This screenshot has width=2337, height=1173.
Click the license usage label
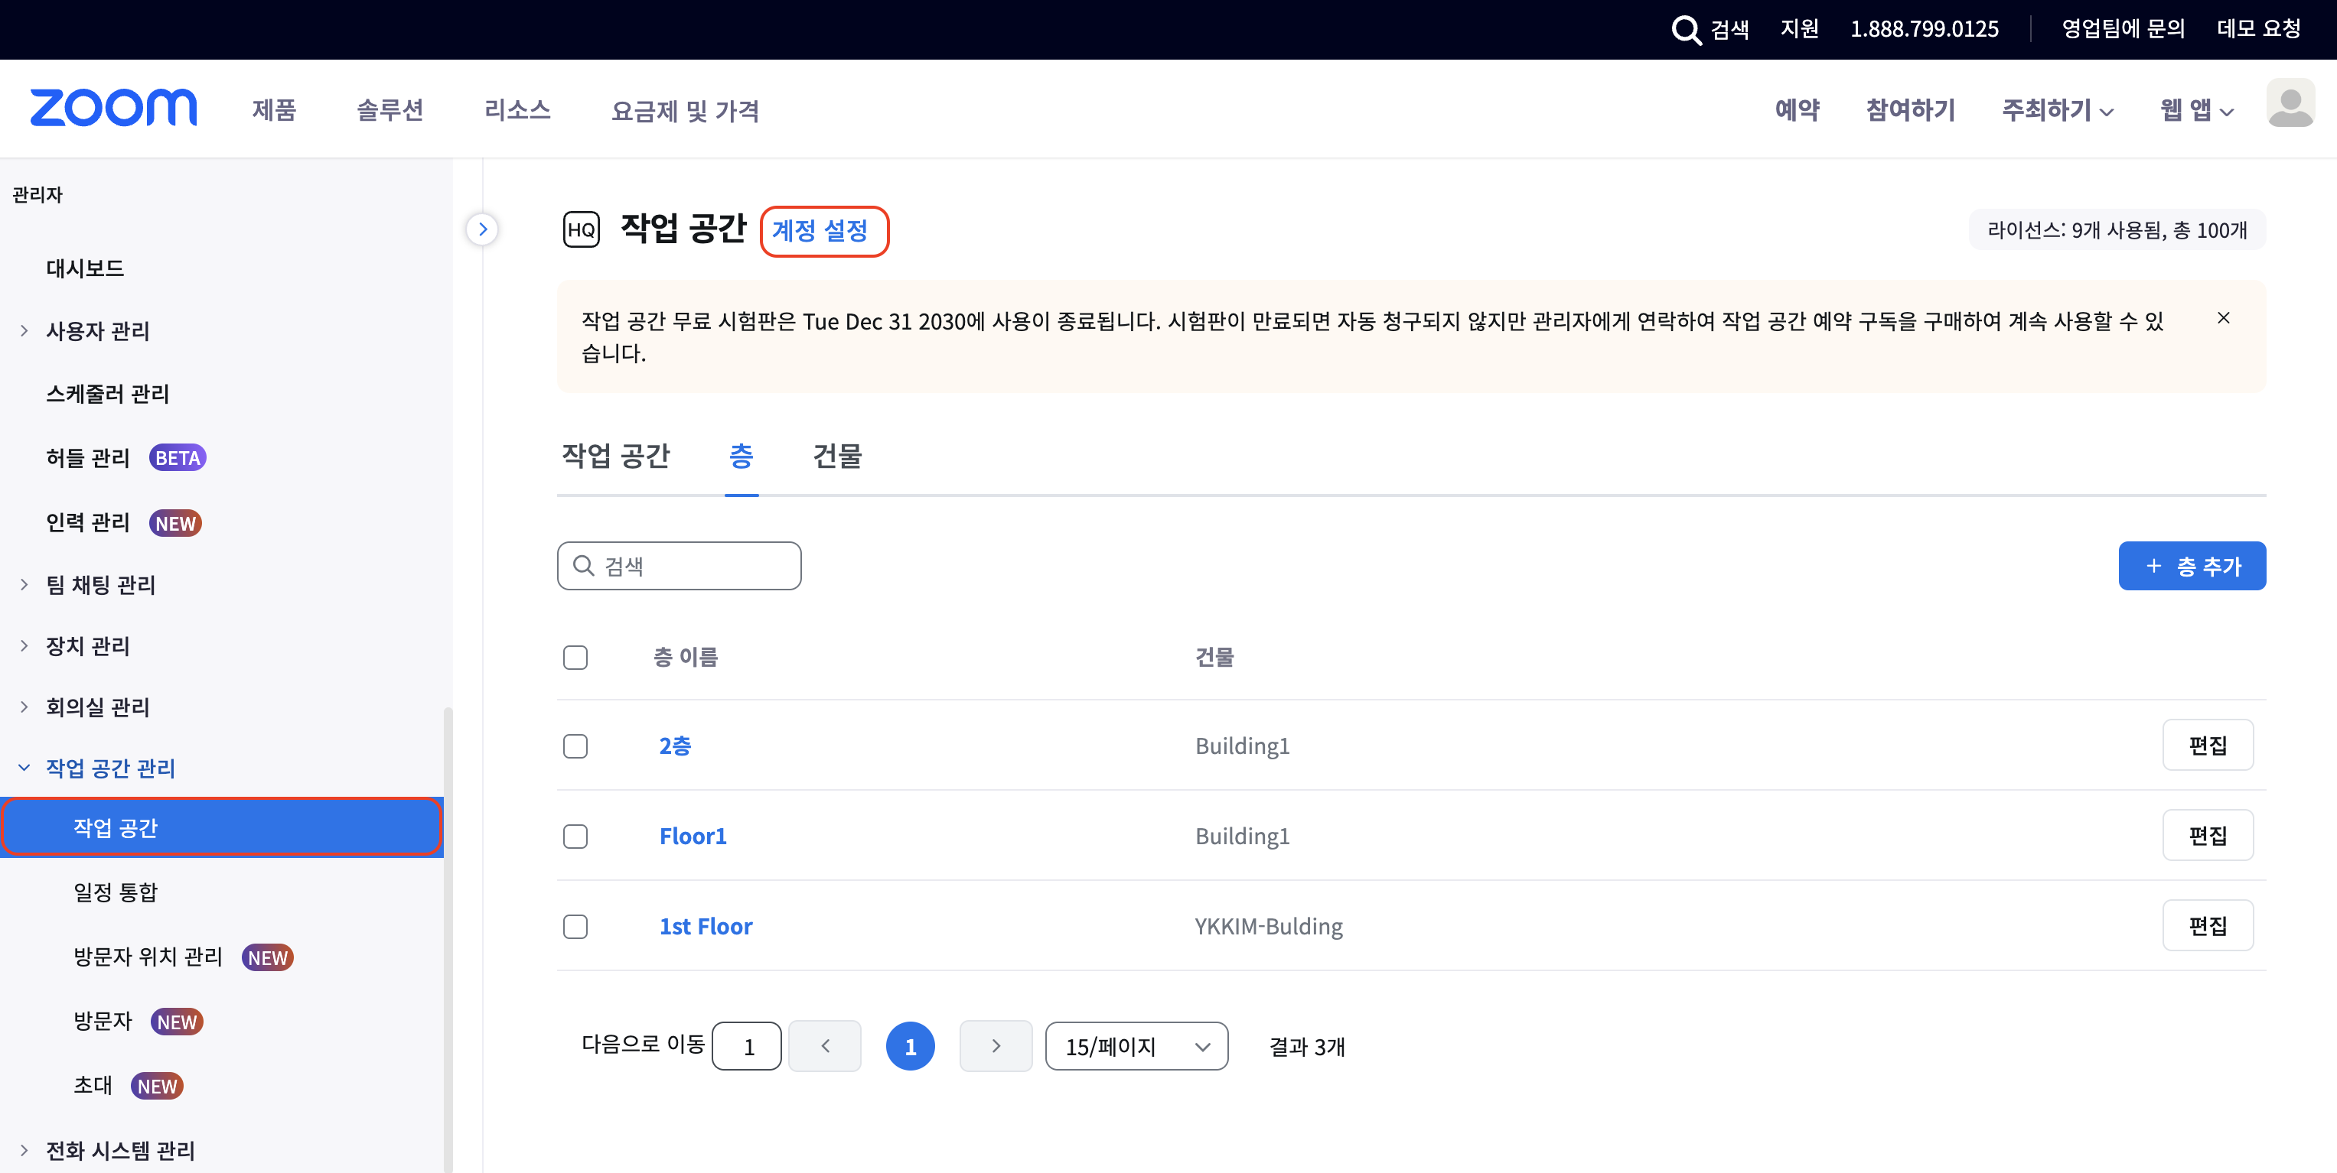pyautogui.click(x=2117, y=230)
